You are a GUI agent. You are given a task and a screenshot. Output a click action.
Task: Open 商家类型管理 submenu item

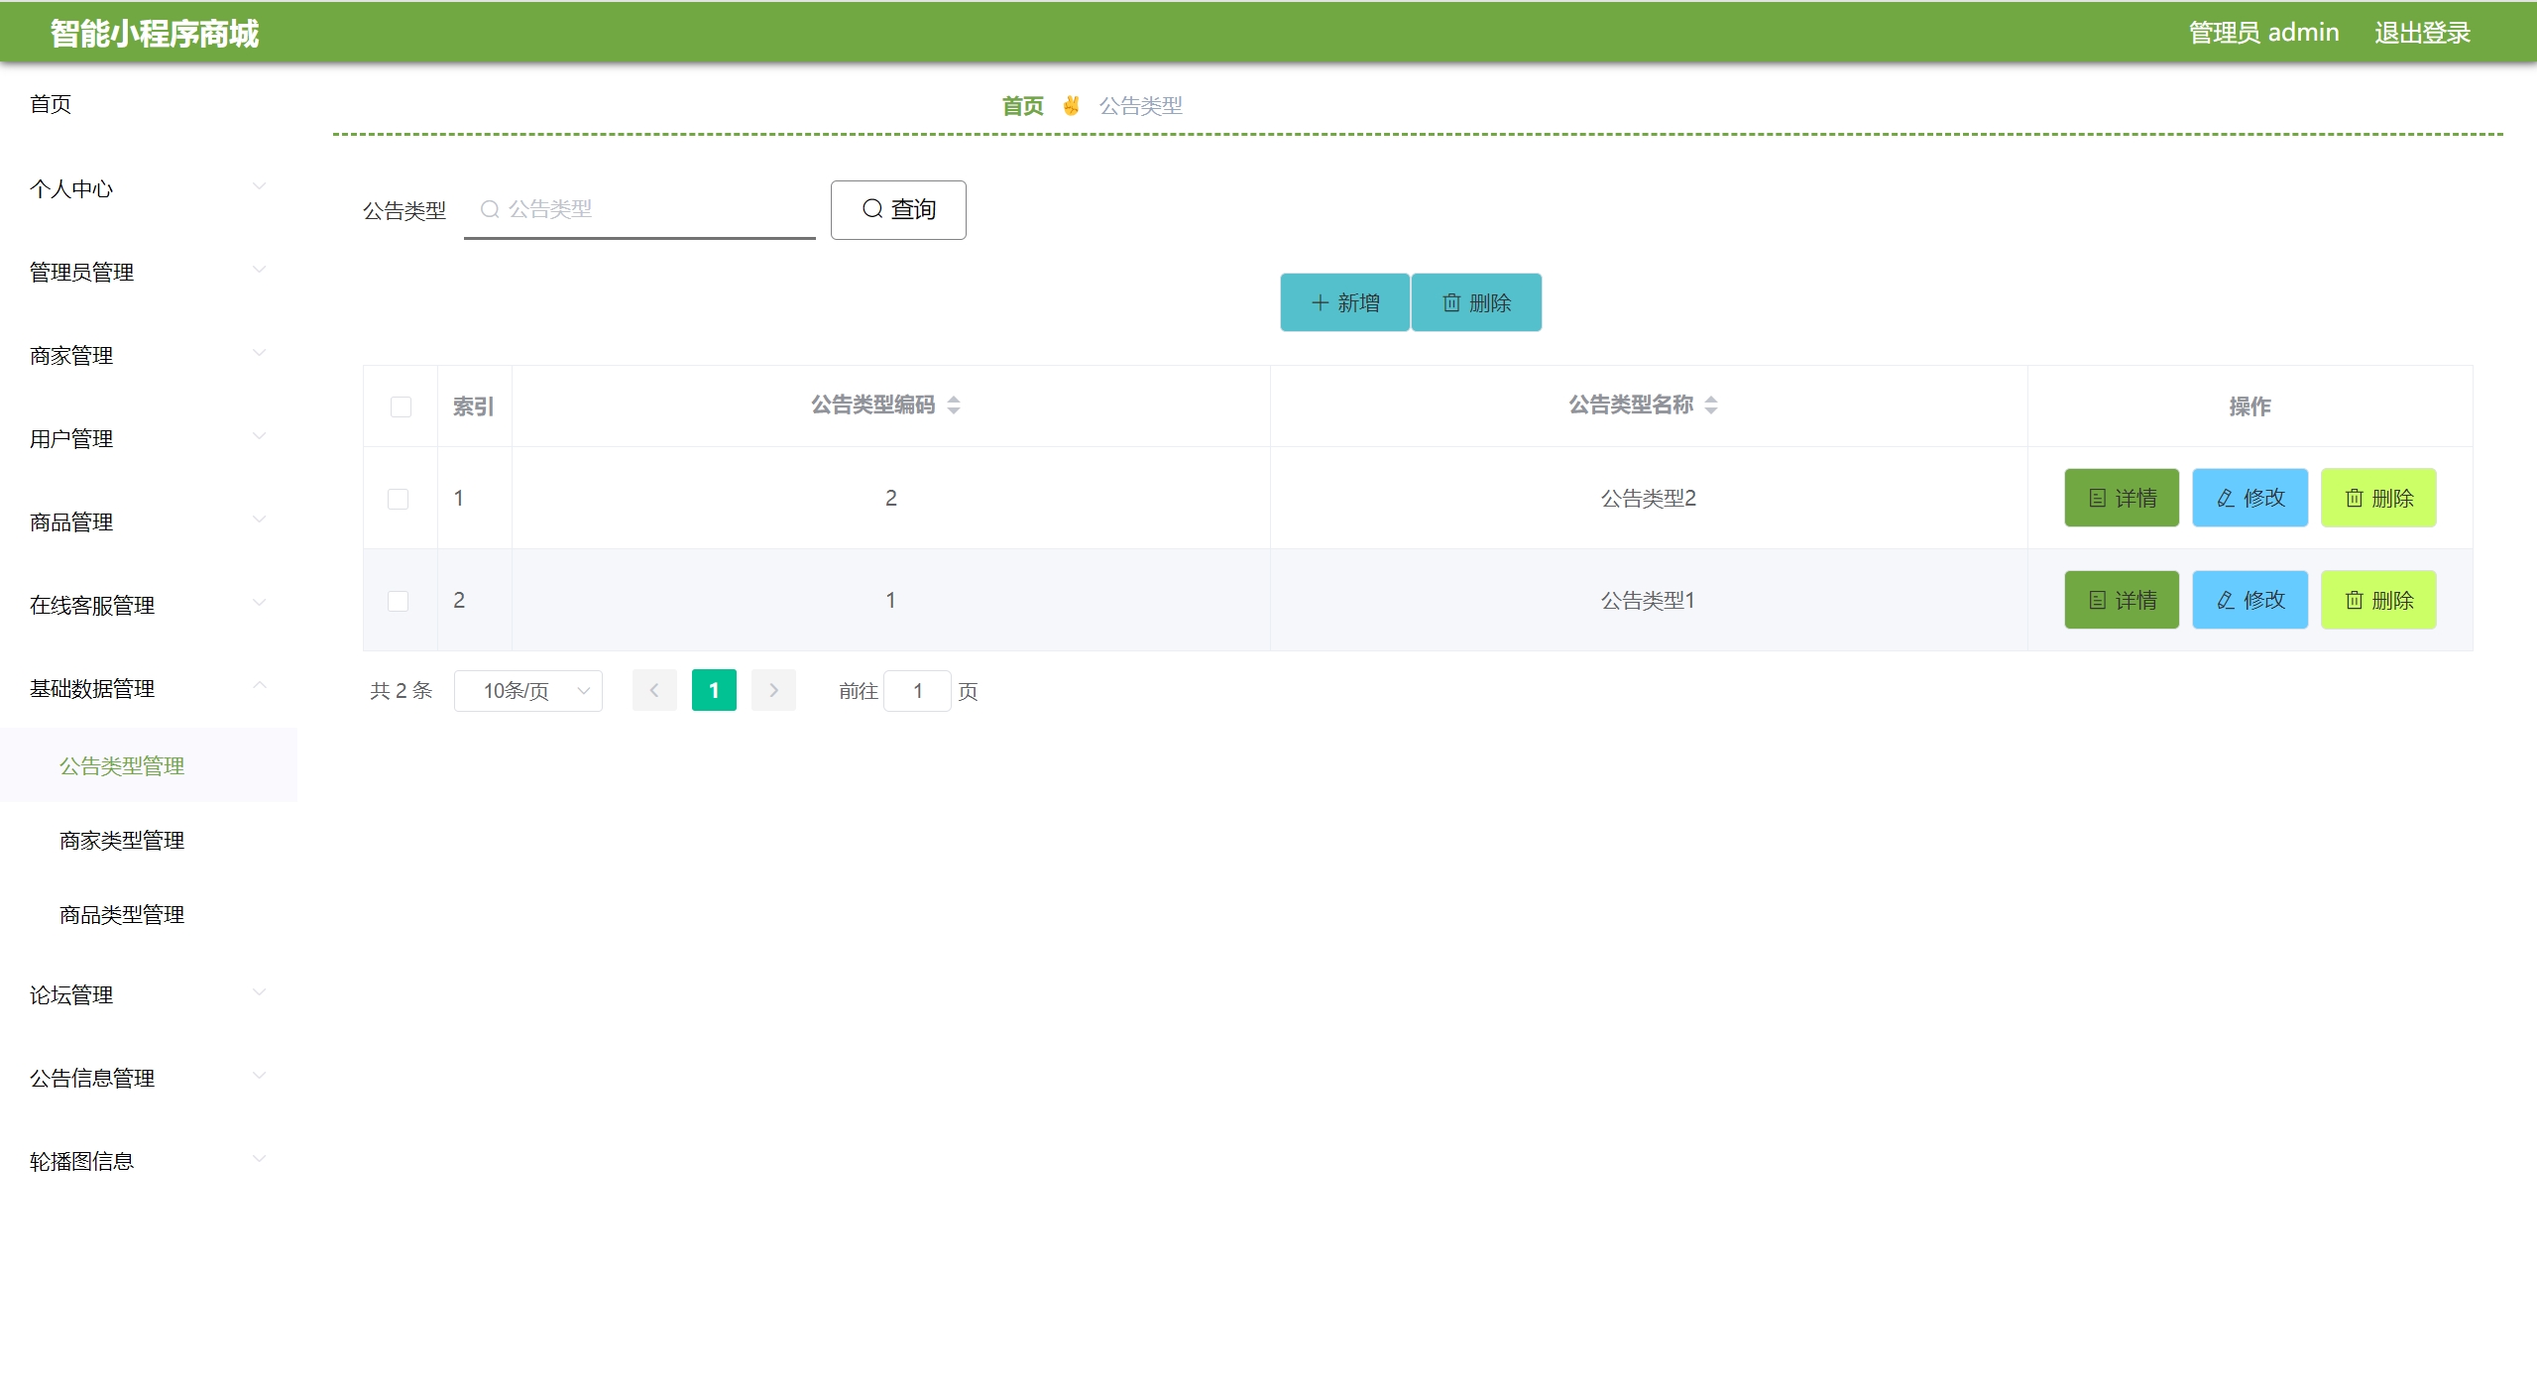122,841
